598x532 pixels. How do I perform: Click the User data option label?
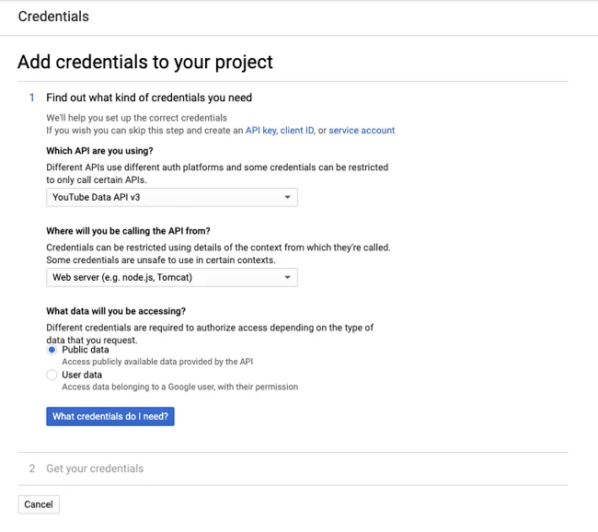(82, 375)
